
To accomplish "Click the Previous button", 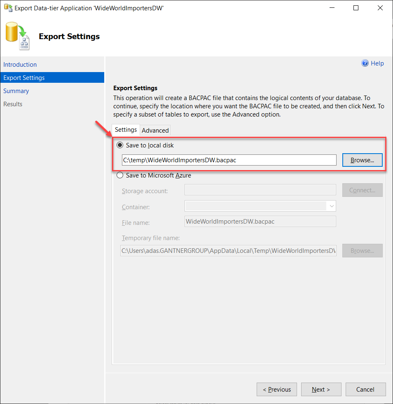I will (276, 389).
